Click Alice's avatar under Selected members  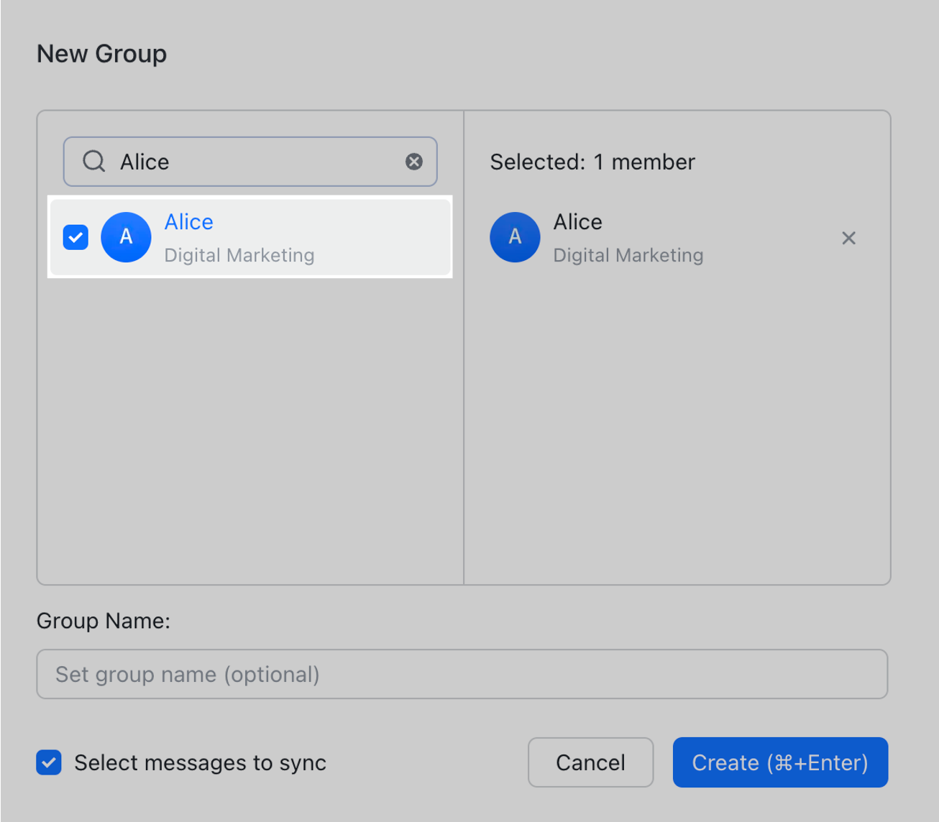click(515, 237)
